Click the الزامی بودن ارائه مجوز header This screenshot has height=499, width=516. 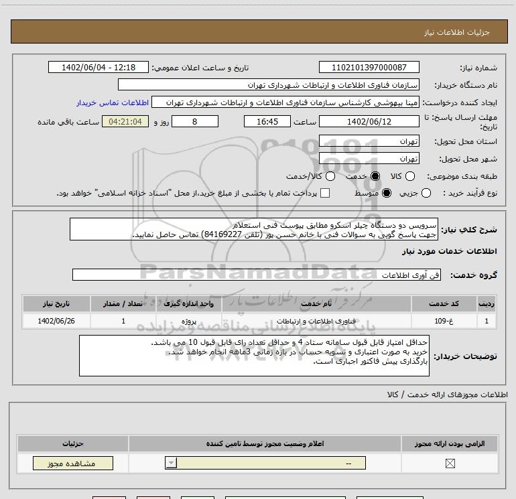pos(450,443)
